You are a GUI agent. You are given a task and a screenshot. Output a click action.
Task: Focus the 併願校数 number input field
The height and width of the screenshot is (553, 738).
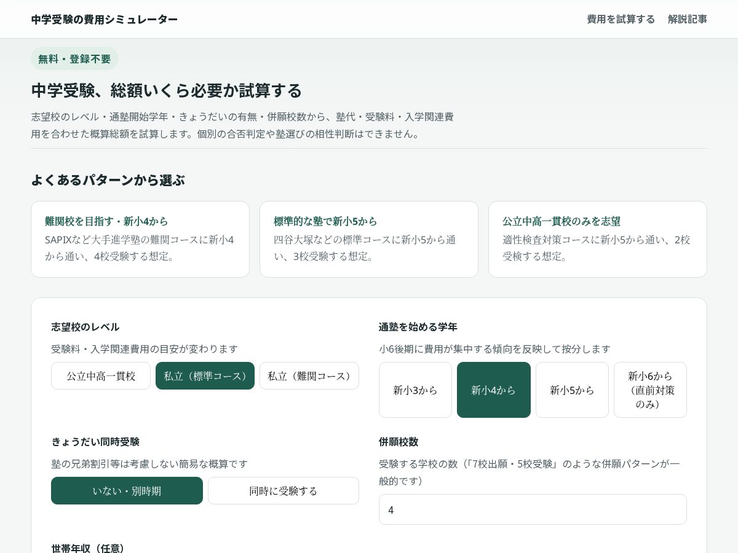(533, 509)
